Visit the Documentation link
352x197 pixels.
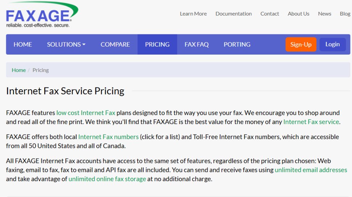click(x=233, y=14)
